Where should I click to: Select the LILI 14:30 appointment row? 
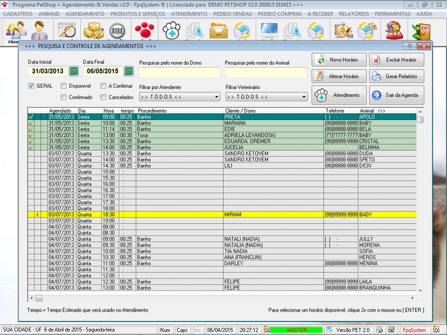(222, 166)
